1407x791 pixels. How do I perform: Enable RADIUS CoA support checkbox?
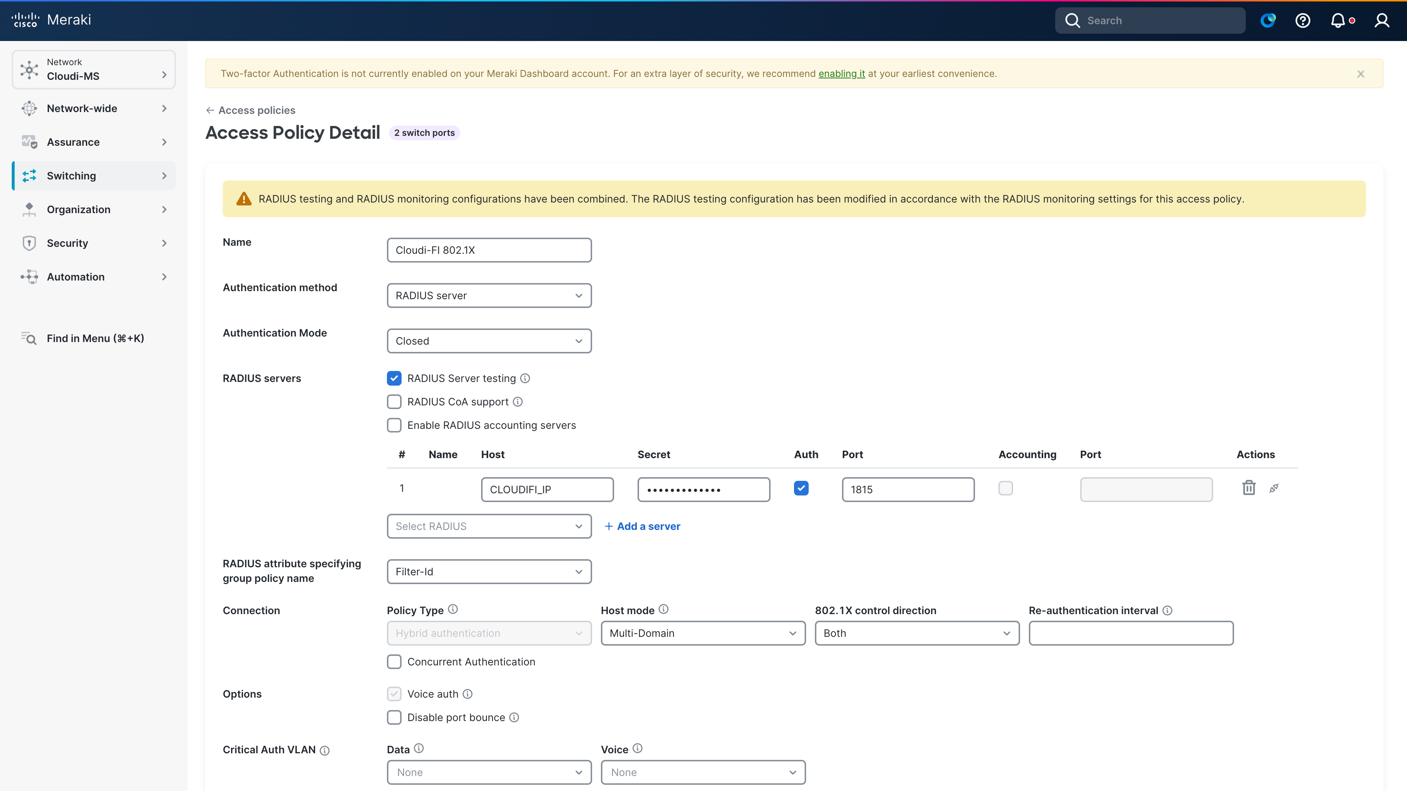pos(394,402)
